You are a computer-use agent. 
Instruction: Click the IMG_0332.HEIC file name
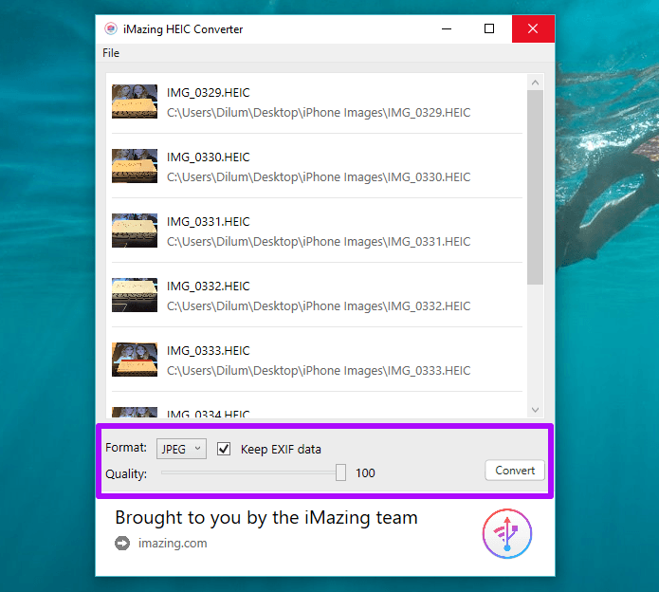pyautogui.click(x=208, y=286)
